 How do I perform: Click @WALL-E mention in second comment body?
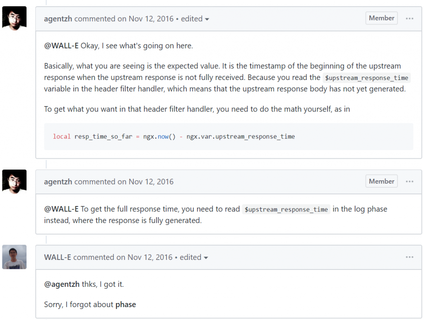tap(61, 209)
